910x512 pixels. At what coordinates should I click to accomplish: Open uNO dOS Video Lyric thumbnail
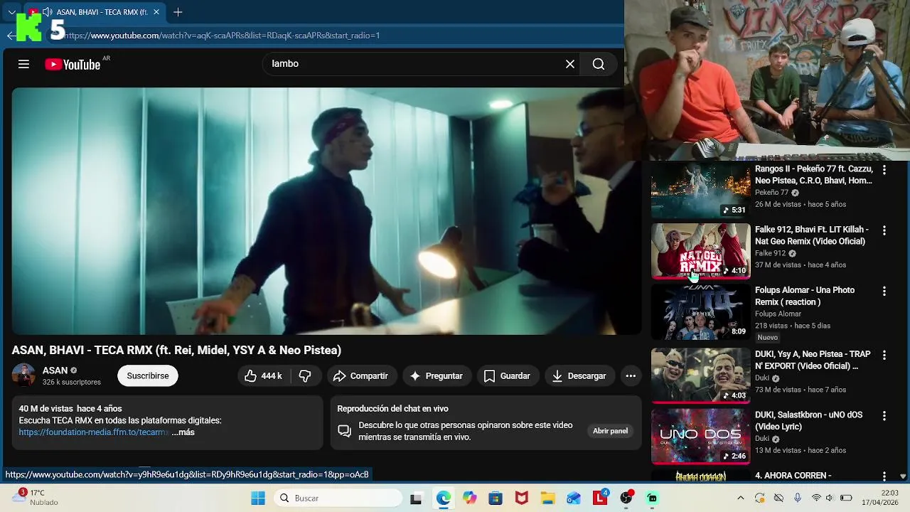(700, 436)
